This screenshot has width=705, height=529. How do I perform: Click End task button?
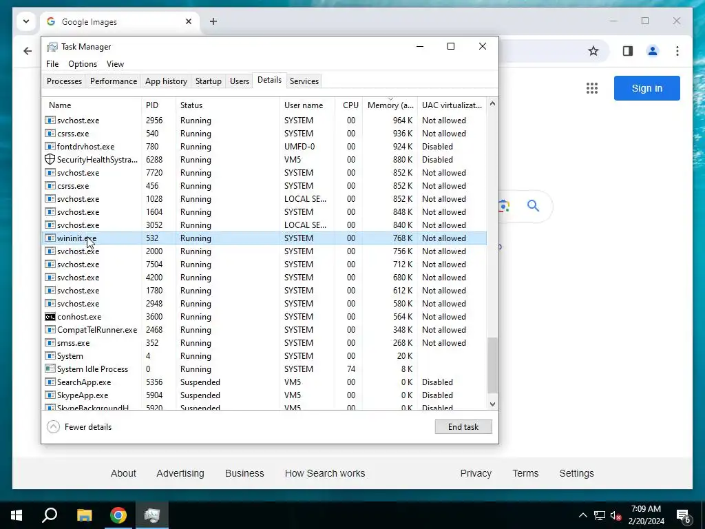click(x=463, y=427)
